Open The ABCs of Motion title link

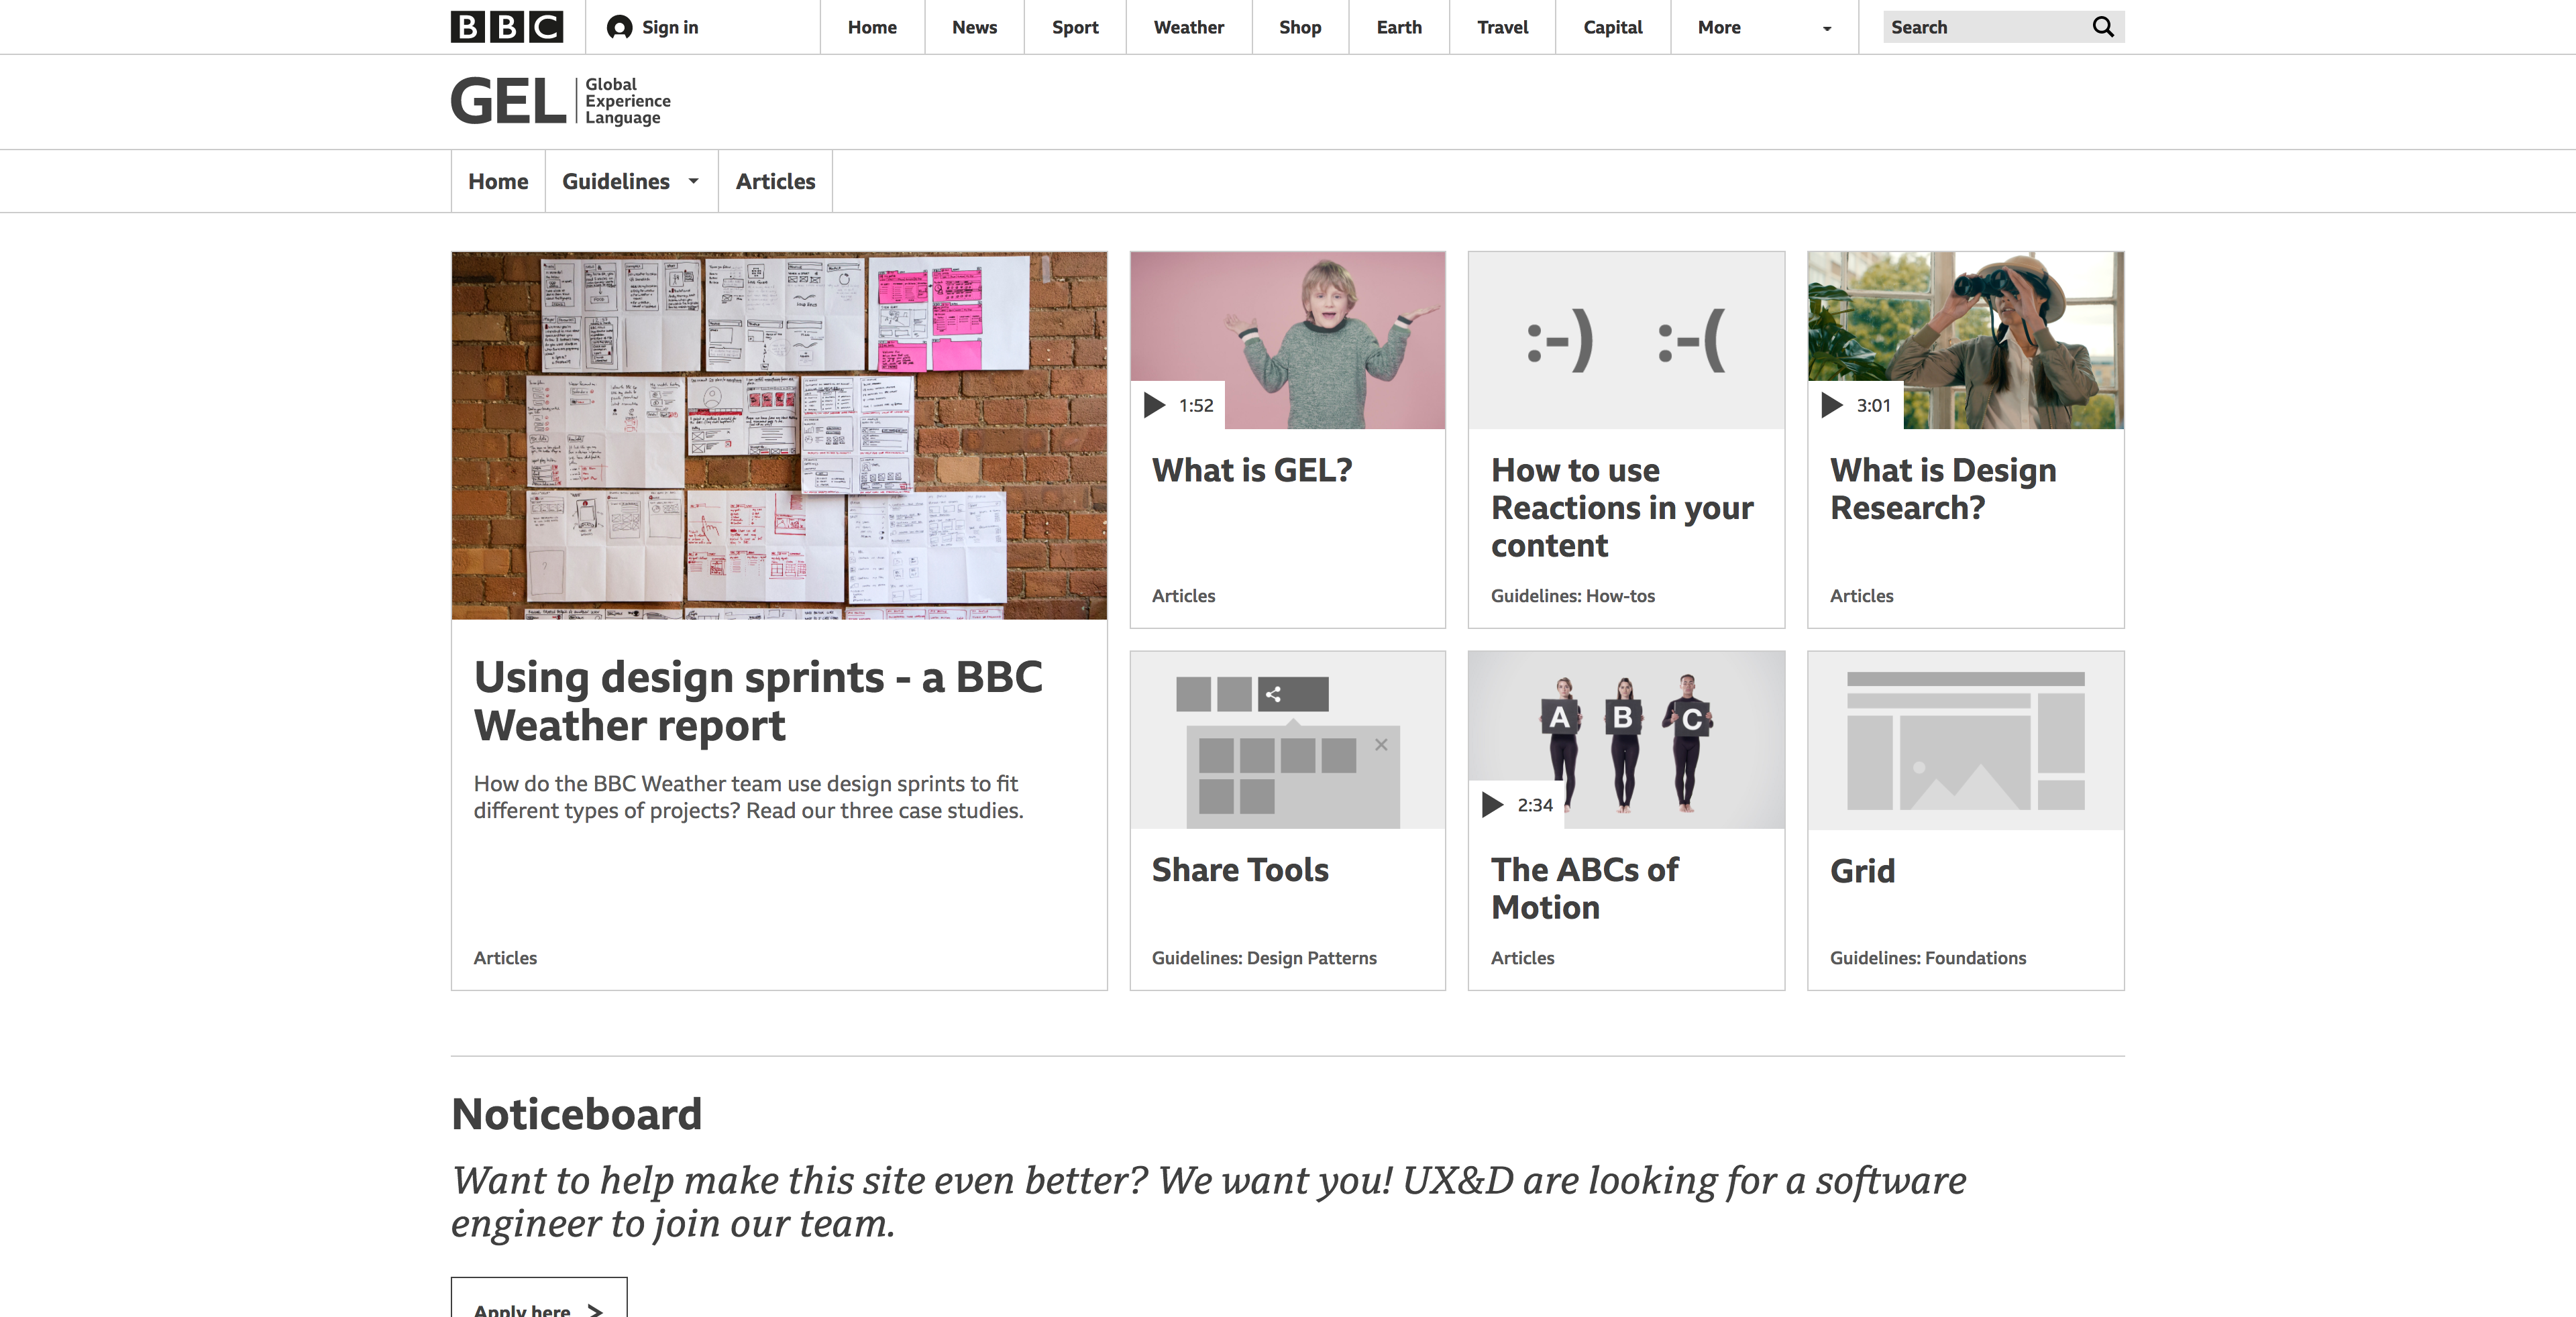[1584, 889]
